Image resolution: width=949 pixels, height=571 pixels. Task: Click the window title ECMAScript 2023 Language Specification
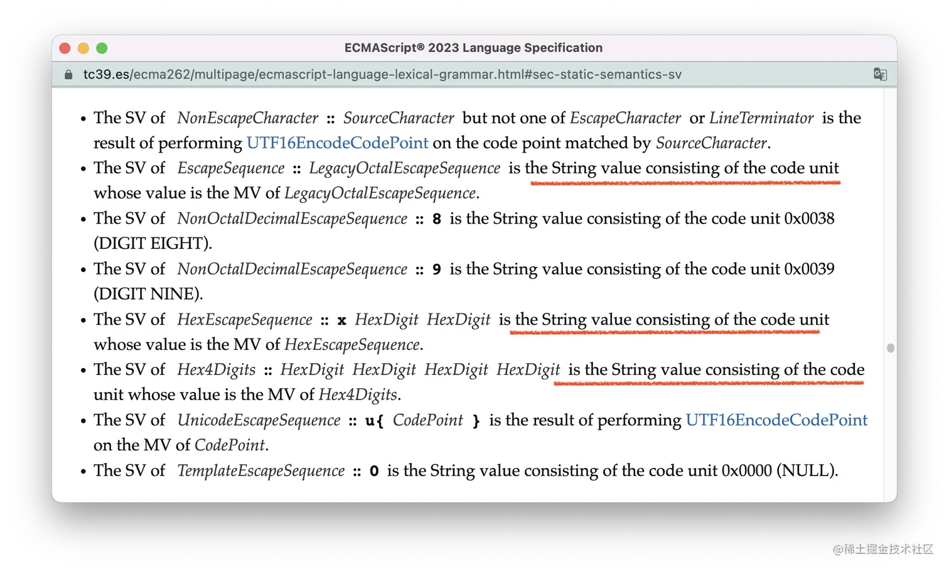pos(473,48)
